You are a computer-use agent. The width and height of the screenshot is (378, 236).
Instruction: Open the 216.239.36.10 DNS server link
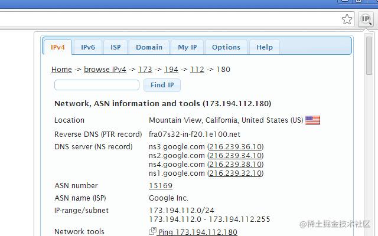[236, 147]
